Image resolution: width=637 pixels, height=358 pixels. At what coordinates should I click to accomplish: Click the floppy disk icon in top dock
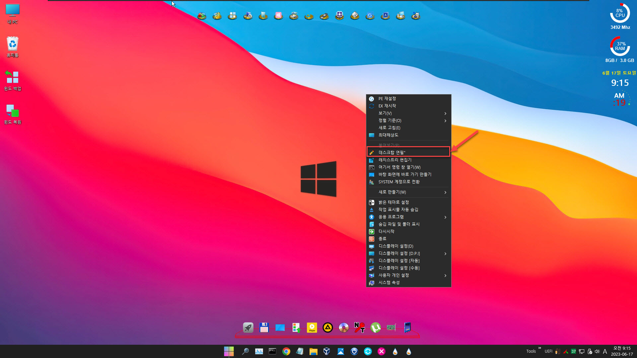point(355,16)
